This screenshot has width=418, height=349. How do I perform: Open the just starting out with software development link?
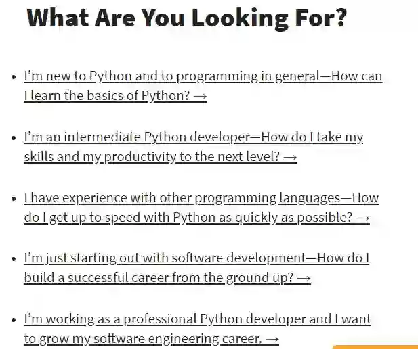tap(196, 258)
